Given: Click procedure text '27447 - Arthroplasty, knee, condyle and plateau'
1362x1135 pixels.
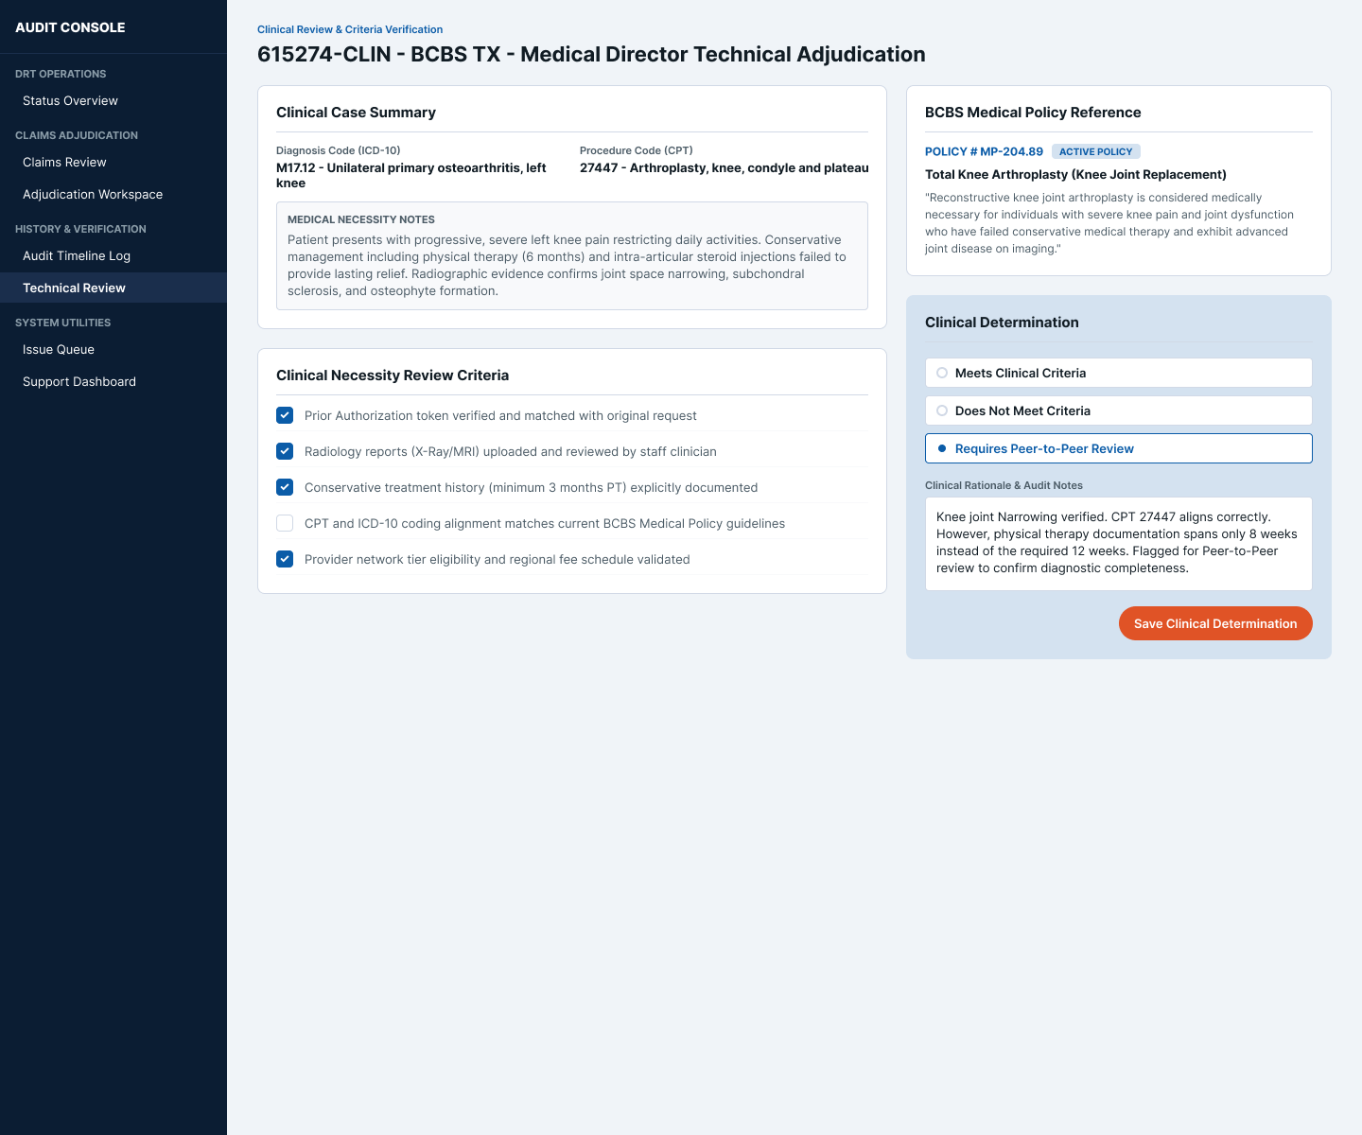Looking at the screenshot, I should (x=725, y=167).
